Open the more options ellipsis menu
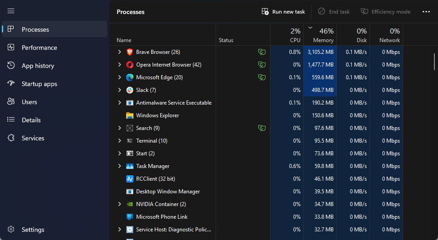This screenshot has height=240, width=438. coord(426,12)
